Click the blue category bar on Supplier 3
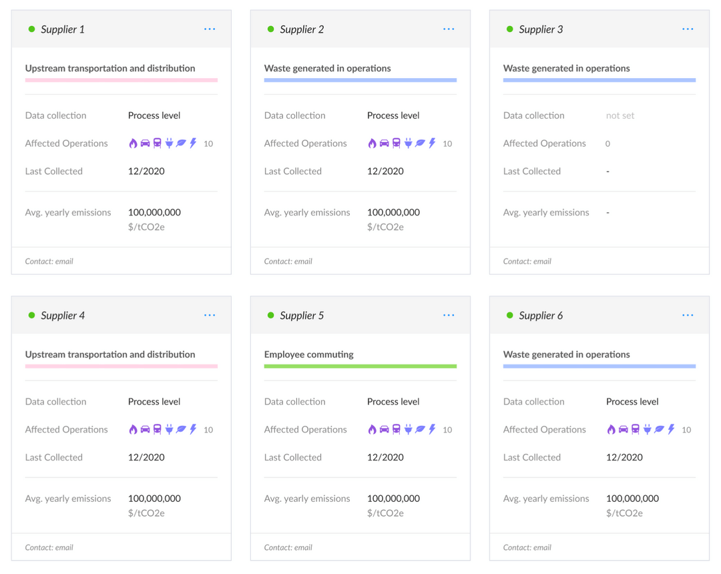Image resolution: width=721 pixels, height=574 pixels. [x=599, y=80]
